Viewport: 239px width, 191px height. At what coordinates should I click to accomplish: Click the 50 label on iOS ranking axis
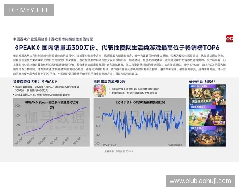coord(98,117)
